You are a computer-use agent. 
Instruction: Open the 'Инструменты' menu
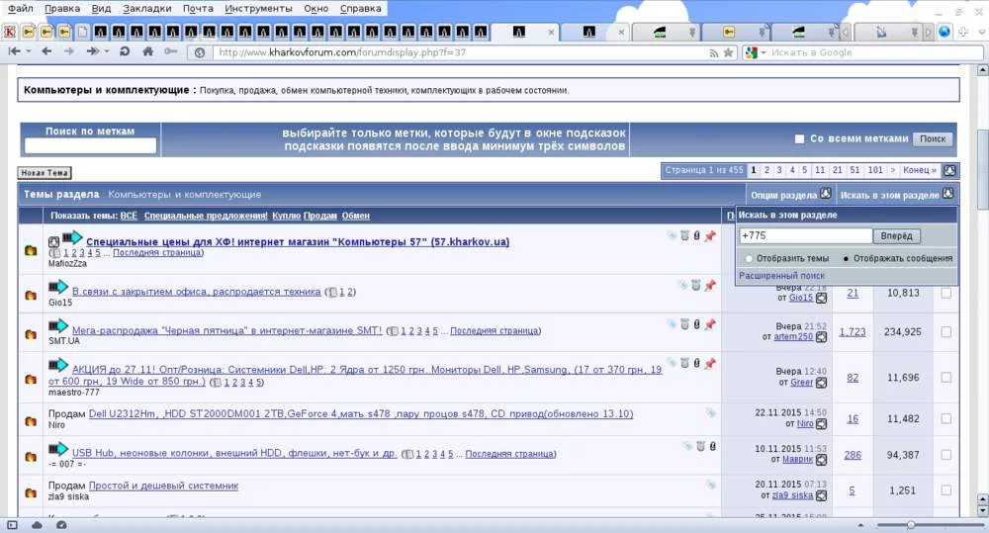(257, 8)
